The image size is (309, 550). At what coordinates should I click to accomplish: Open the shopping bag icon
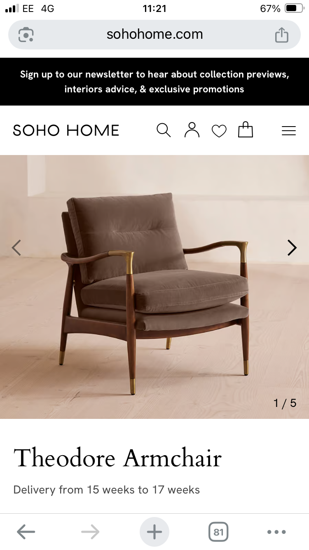[x=246, y=129]
